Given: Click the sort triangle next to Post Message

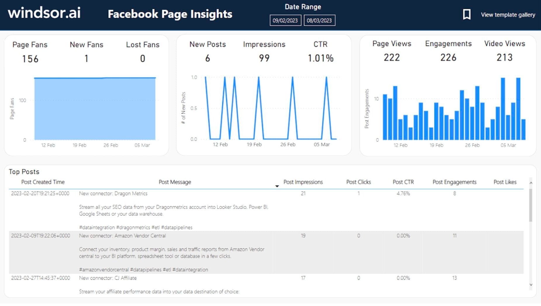Looking at the screenshot, I should (277, 186).
